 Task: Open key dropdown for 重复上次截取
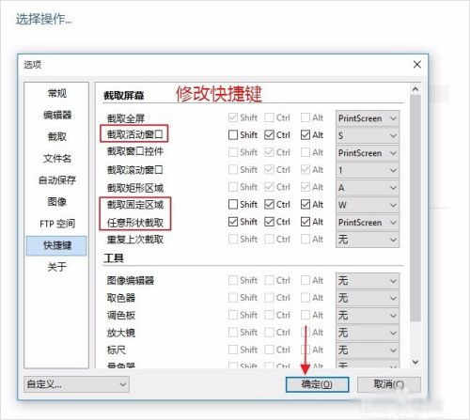(368, 240)
